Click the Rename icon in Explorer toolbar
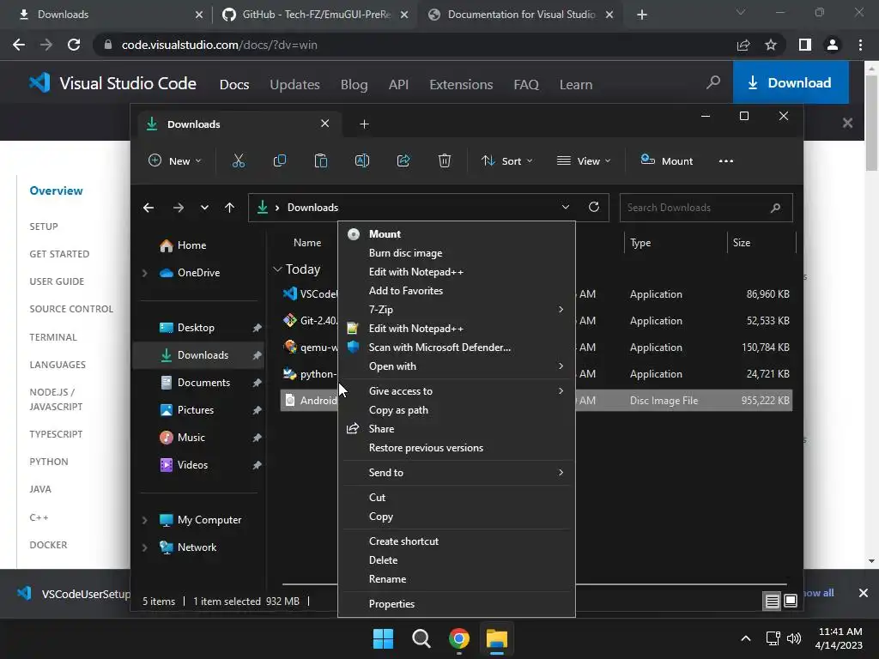Viewport: 879px width, 659px height. click(362, 160)
